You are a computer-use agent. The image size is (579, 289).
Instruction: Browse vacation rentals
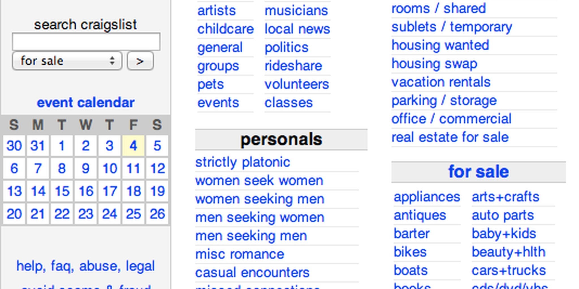[x=441, y=82]
